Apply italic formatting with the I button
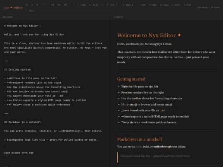223x167 pixels. [32, 5]
